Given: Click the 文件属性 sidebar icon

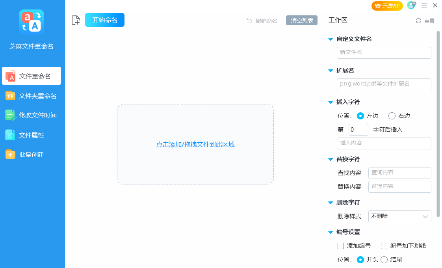Looking at the screenshot, I should [x=10, y=135].
